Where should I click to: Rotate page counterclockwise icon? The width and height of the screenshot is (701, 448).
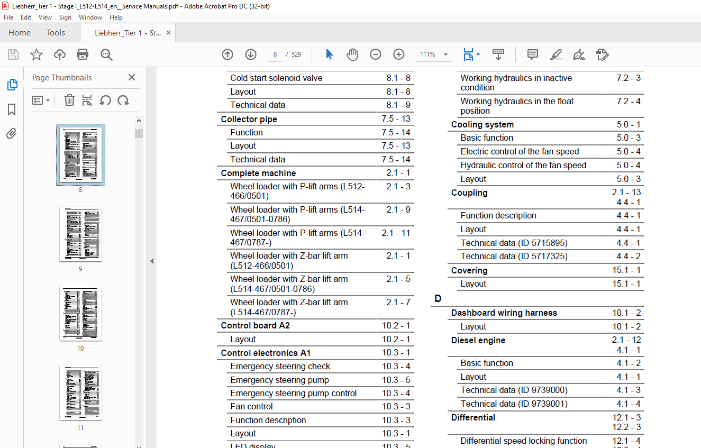coord(105,100)
